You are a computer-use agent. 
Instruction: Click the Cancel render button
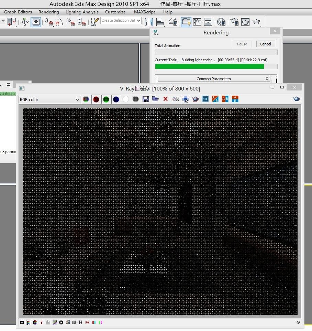[265, 44]
